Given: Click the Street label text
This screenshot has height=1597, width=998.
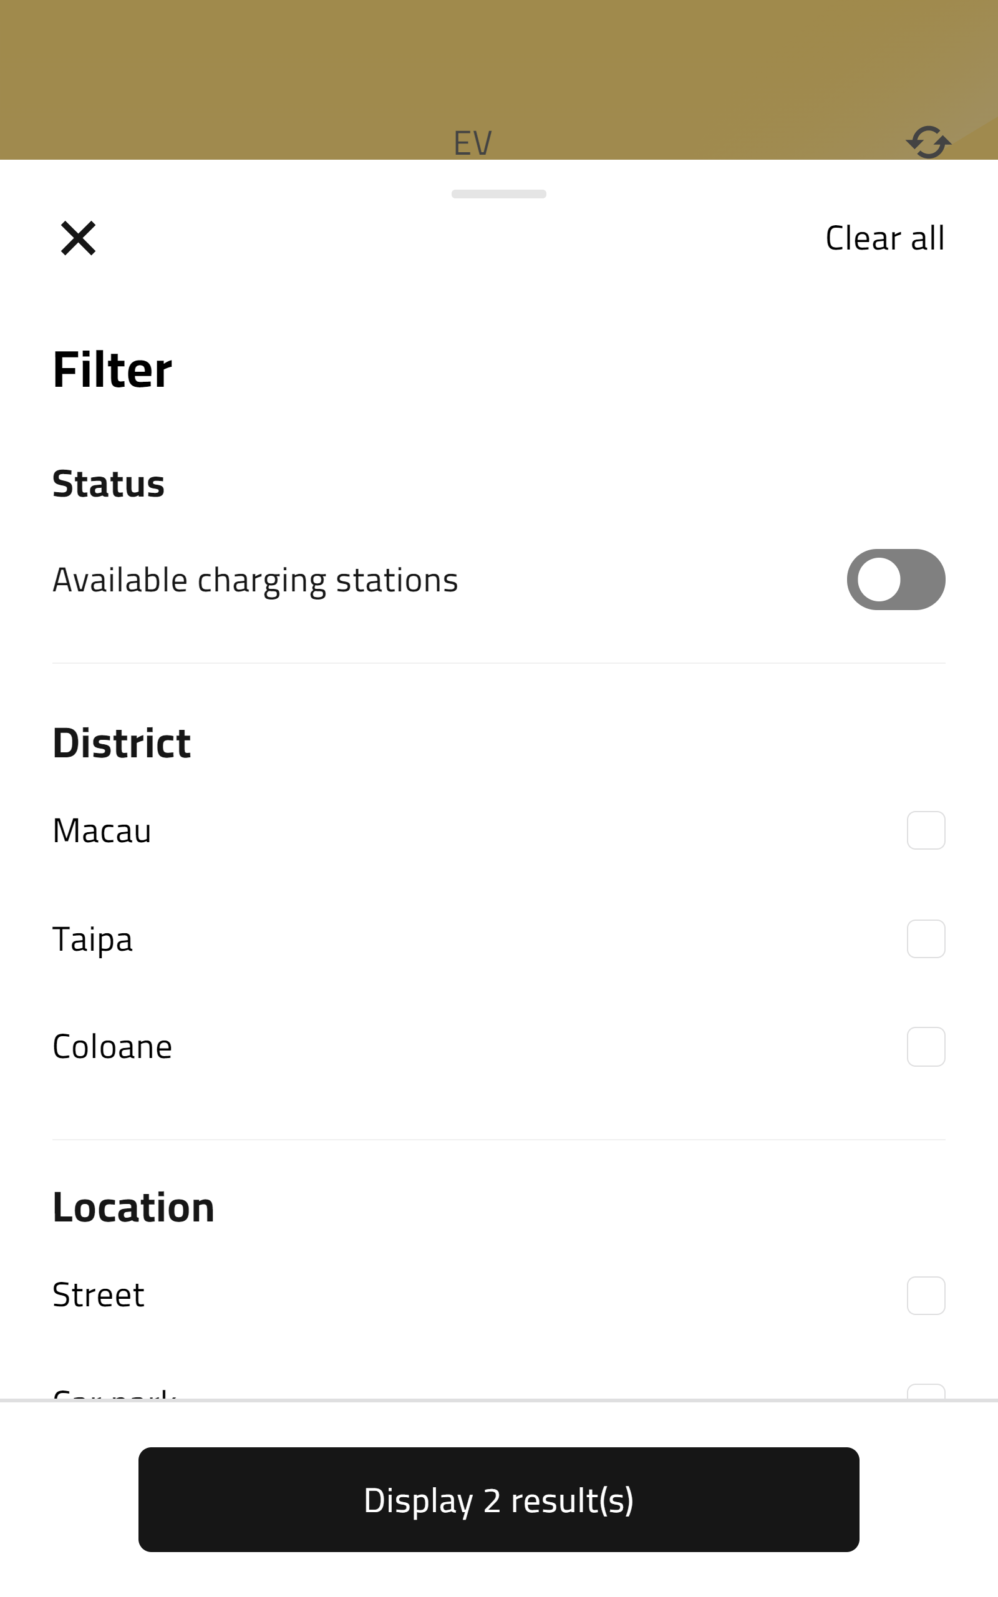Looking at the screenshot, I should point(99,1296).
